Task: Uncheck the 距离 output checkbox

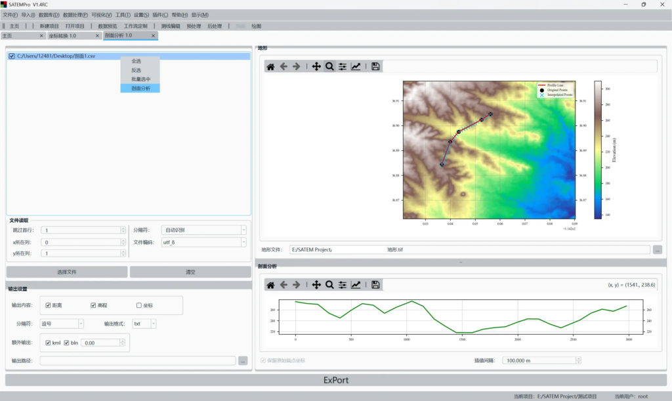Action: [49, 305]
